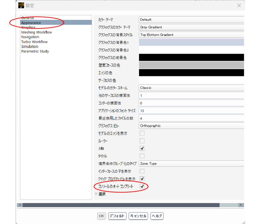Toggle the クイックプロパティビューを表示 checkbox
The height and width of the screenshot is (224, 263).
coord(142,179)
